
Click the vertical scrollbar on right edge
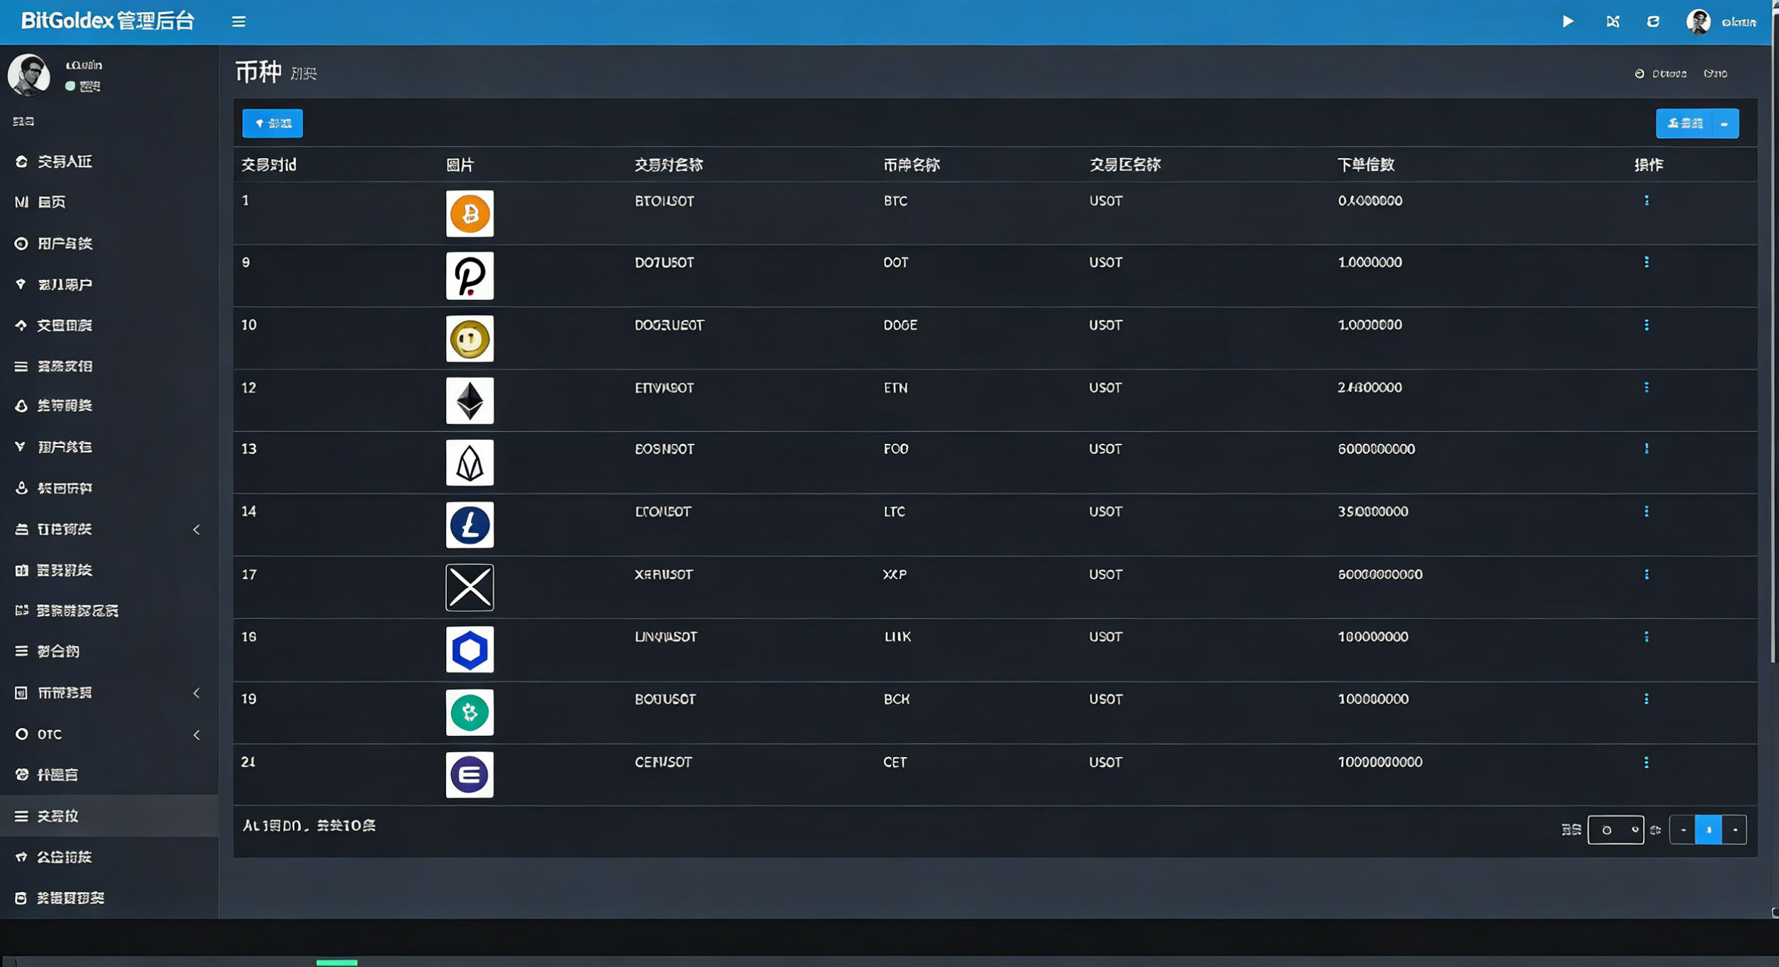[x=1773, y=354]
